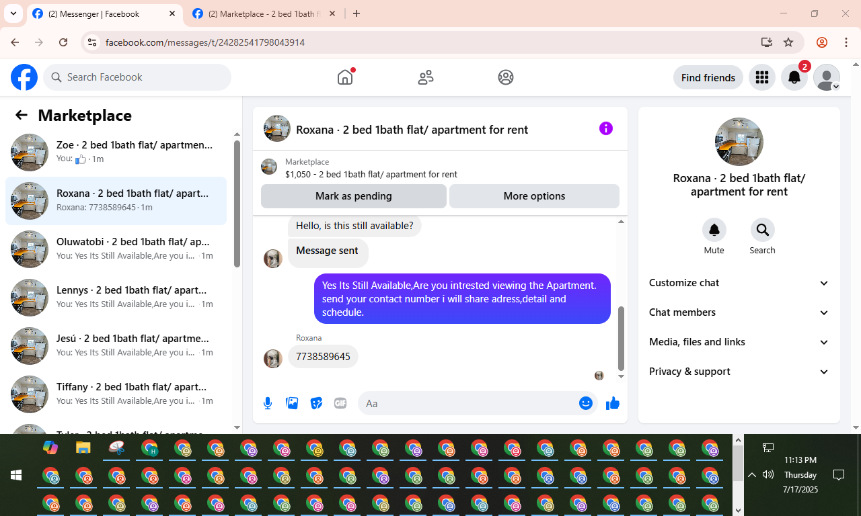Bookmark this page with the star icon
Screen dimensions: 861x516
click(x=788, y=42)
